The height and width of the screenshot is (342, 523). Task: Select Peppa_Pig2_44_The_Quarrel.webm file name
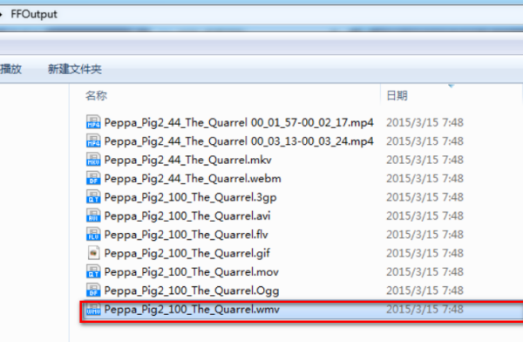tap(193, 179)
